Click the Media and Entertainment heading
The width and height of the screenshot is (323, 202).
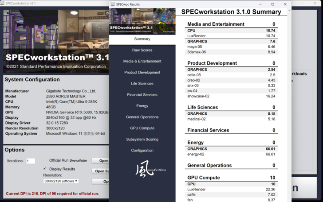pos(216,24)
